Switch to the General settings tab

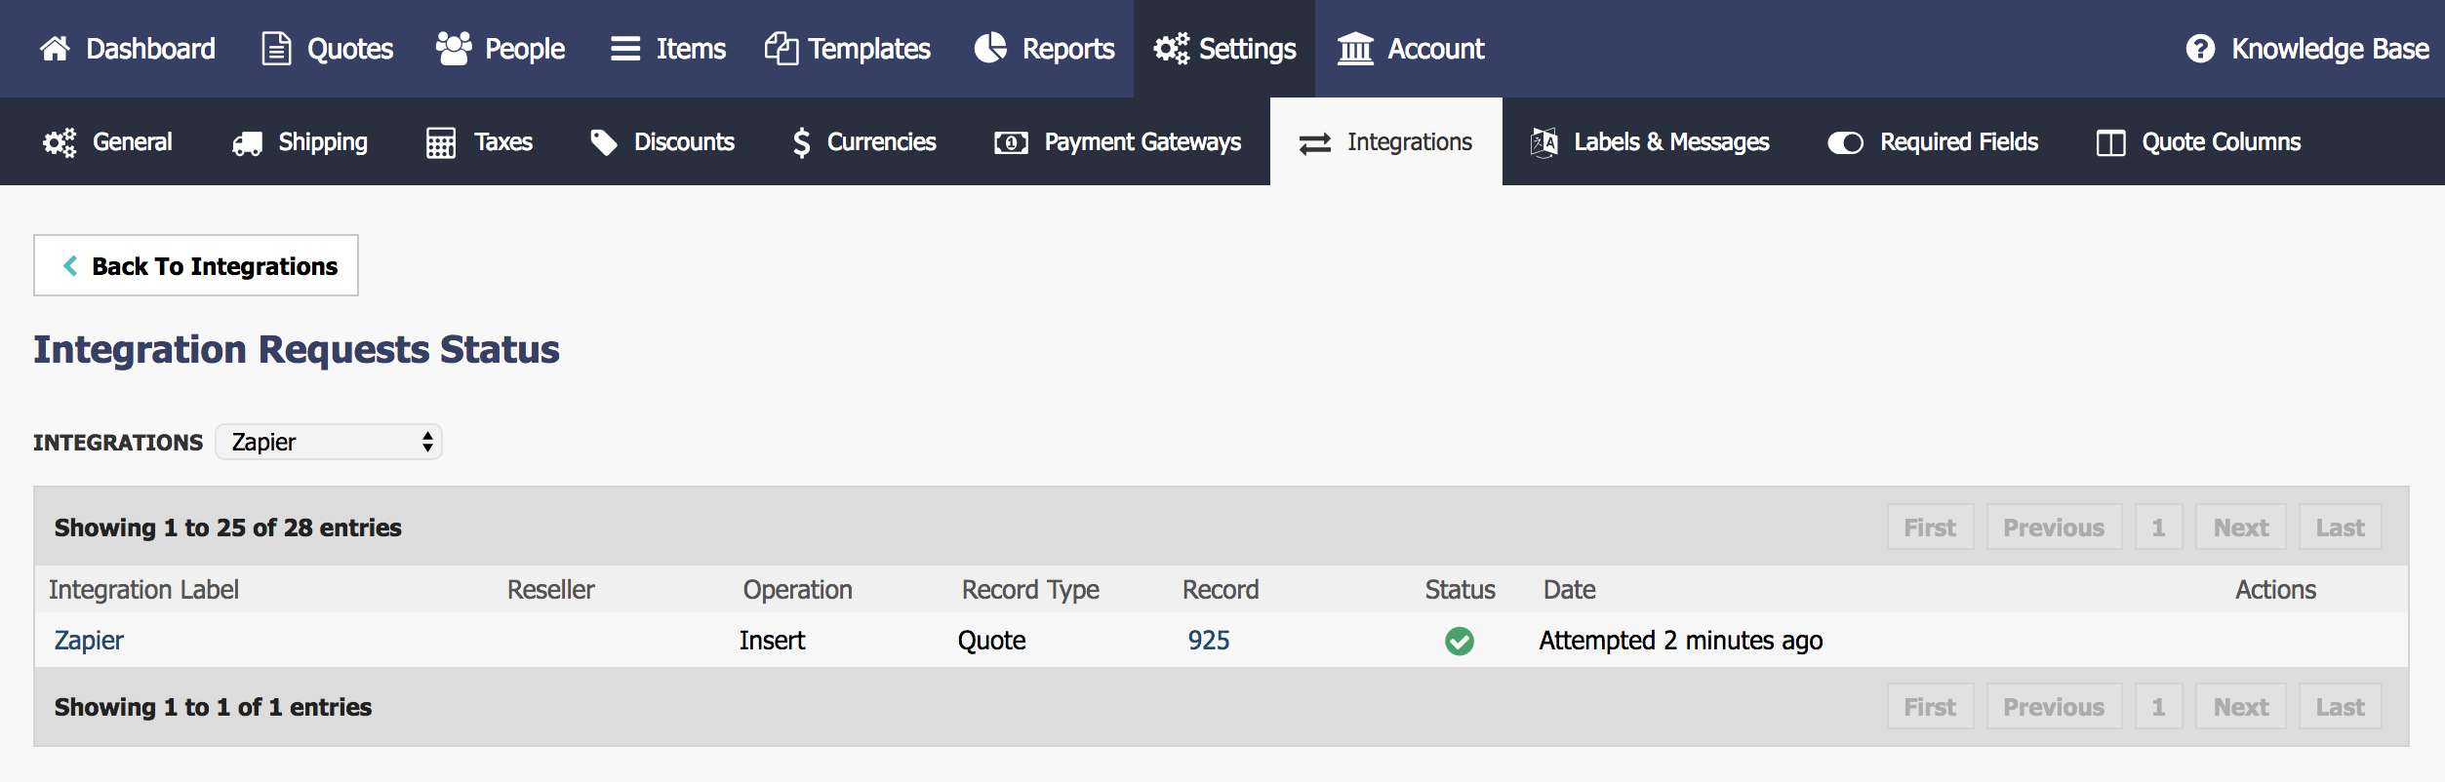(x=107, y=142)
